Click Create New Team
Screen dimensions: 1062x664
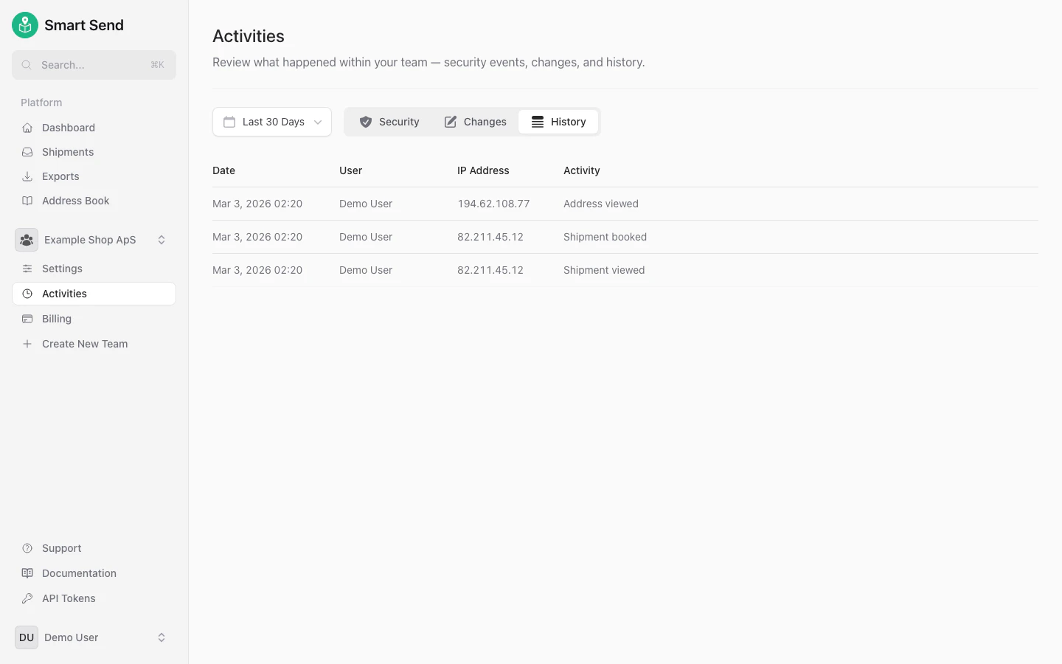click(86, 344)
